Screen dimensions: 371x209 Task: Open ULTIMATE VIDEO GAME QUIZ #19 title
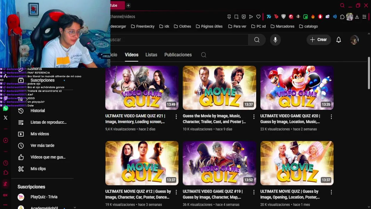(212, 194)
